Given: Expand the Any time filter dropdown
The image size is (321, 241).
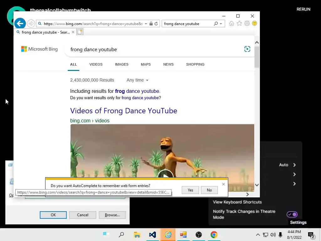Looking at the screenshot, I should coord(137,80).
